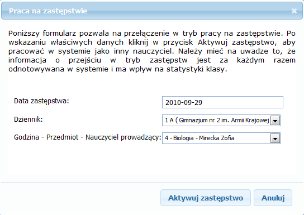The height and width of the screenshot is (215, 304).
Task: Close the Praca na zastępstwie dialog
Action: click(294, 11)
